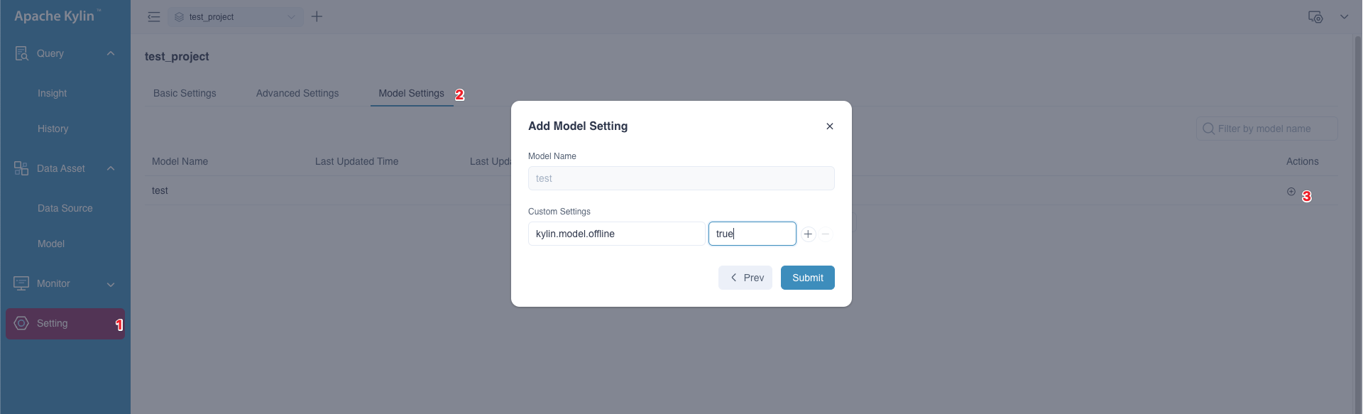Collapse the sidebar with the hamburger icon
Screen dimensions: 1363x414
pyautogui.click(x=153, y=17)
